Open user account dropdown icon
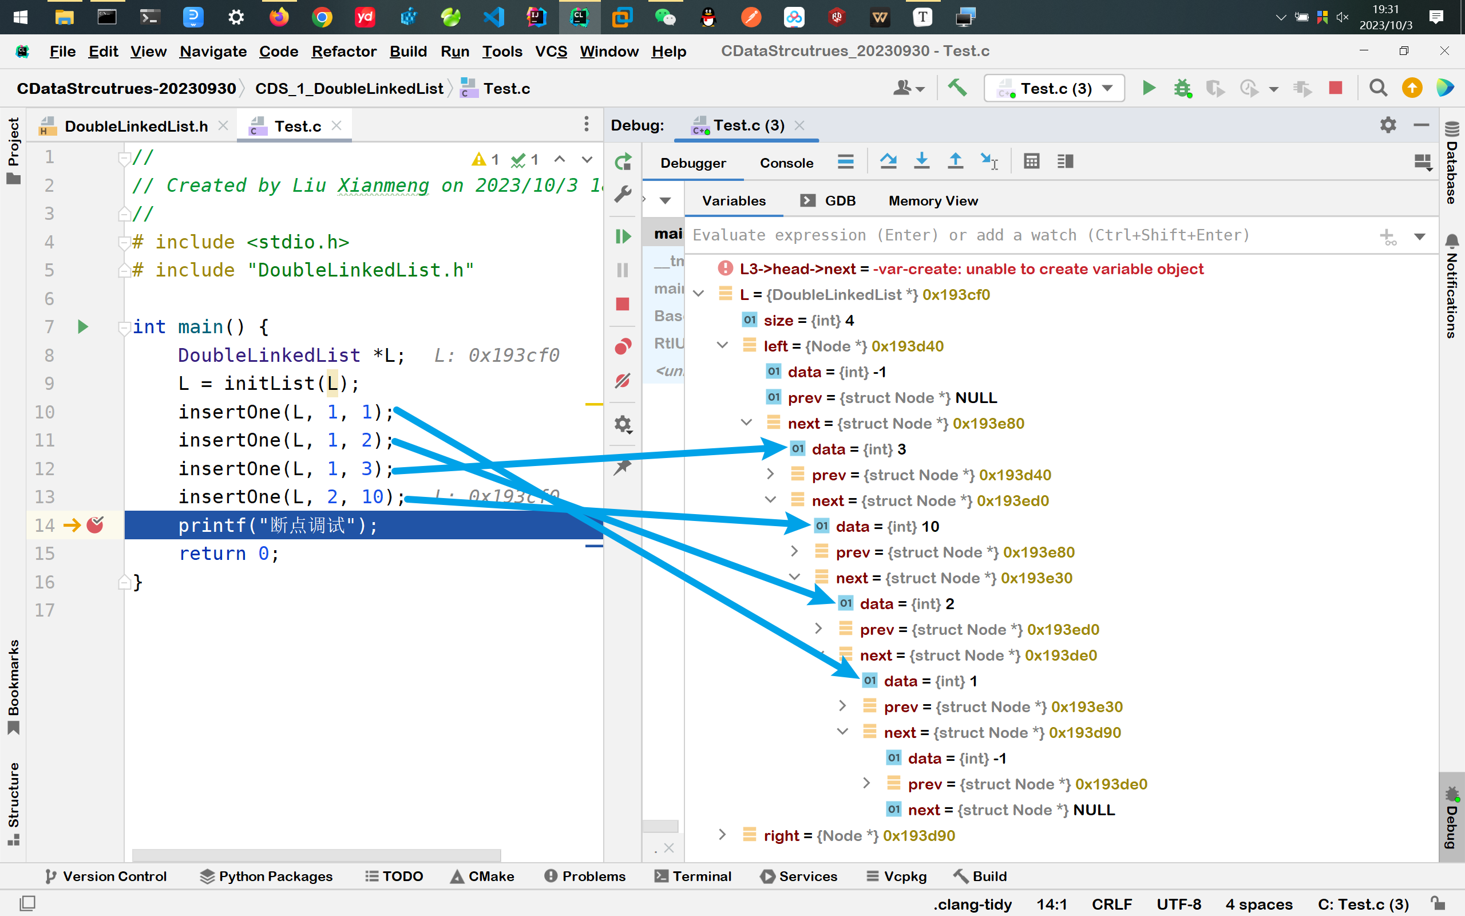Screen dimensions: 1465x916 click(x=908, y=88)
